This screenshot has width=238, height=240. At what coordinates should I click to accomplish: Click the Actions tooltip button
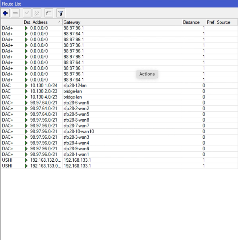(147, 74)
